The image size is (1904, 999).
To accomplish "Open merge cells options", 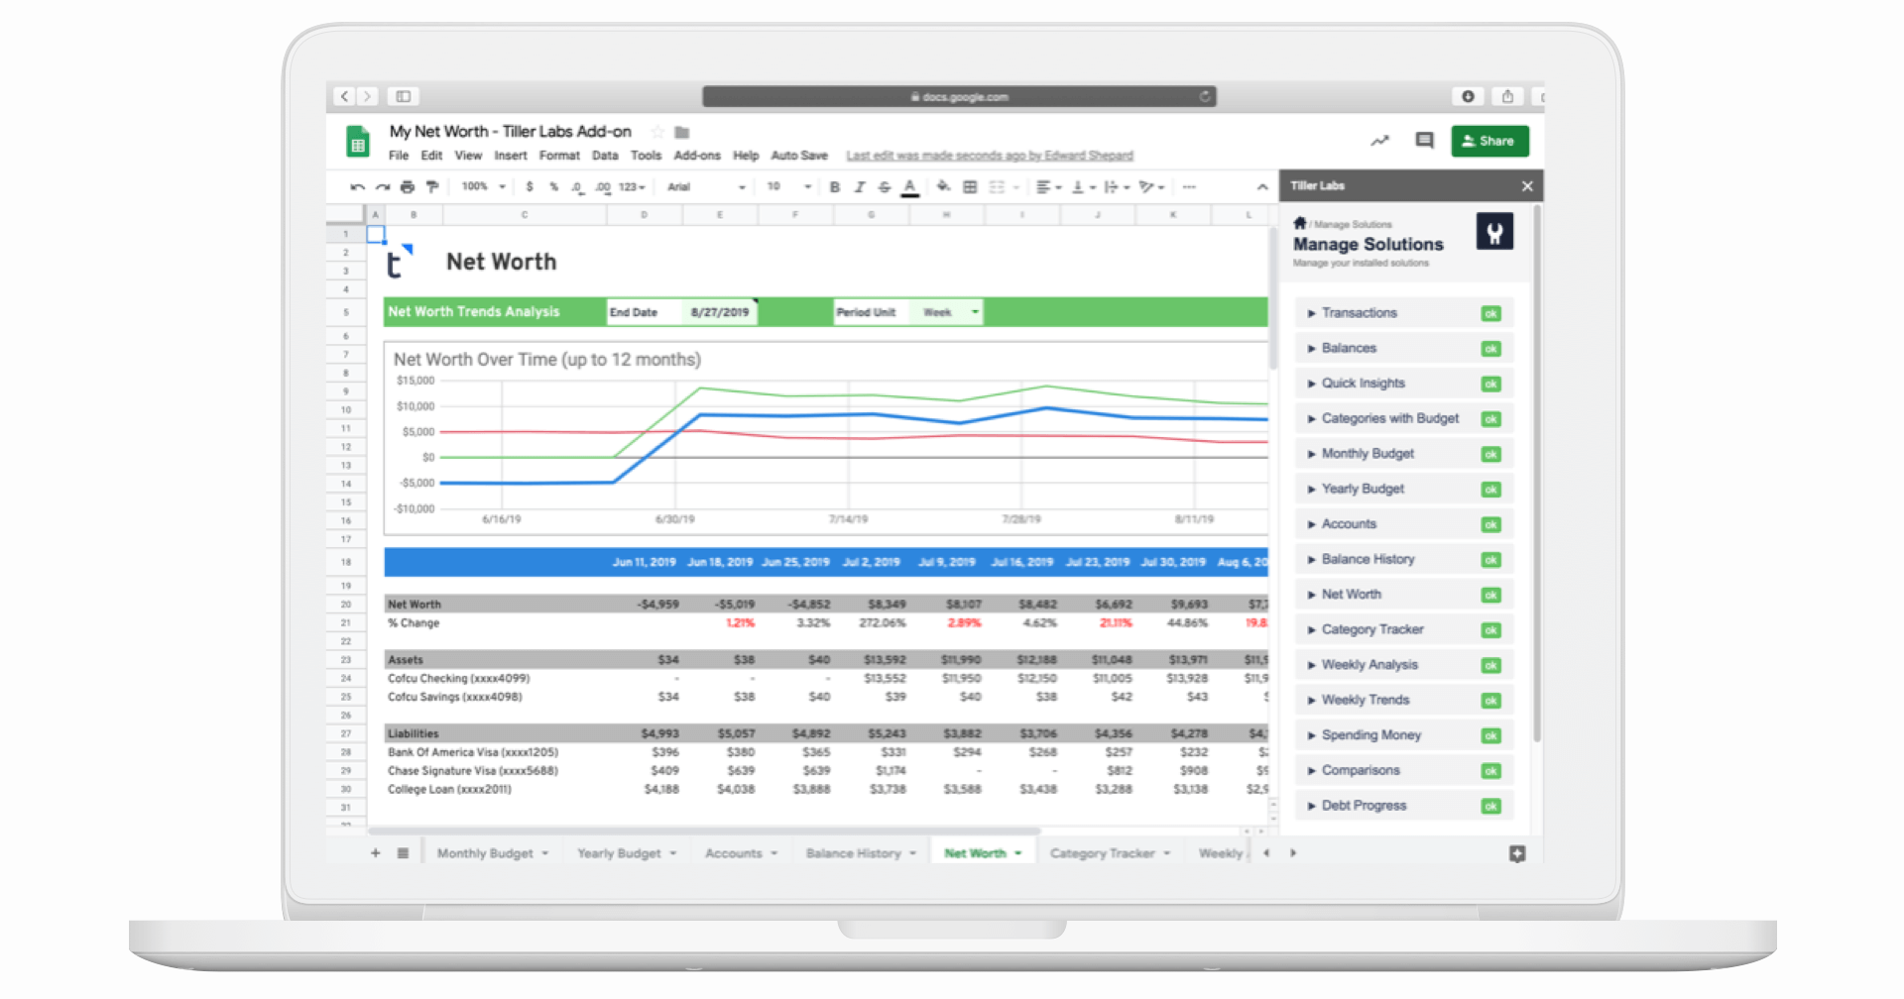I will click(1004, 186).
